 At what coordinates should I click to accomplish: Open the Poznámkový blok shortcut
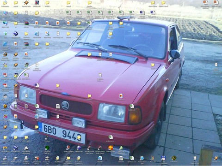[142, 158]
